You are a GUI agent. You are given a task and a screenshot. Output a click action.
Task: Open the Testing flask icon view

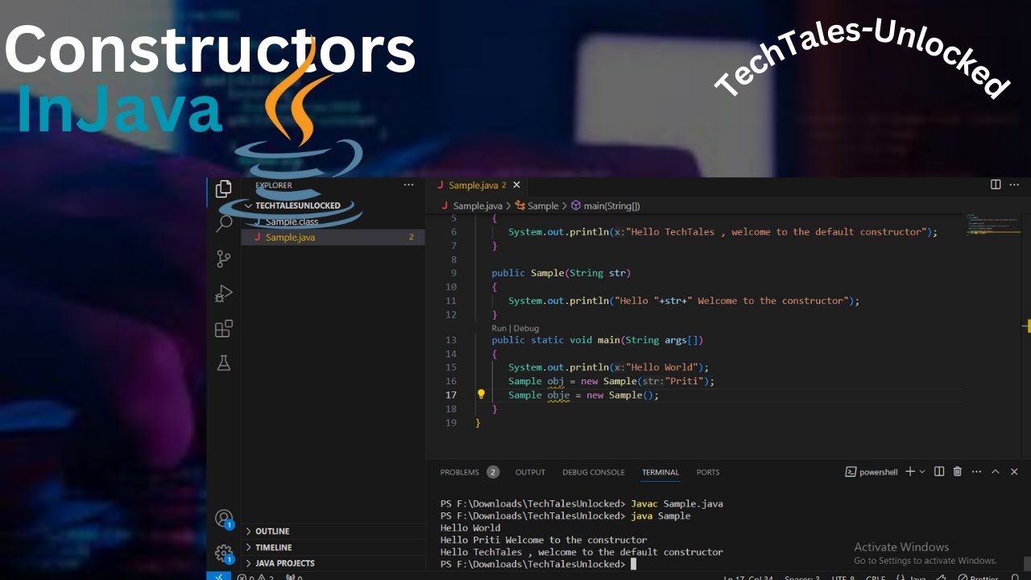pos(224,363)
